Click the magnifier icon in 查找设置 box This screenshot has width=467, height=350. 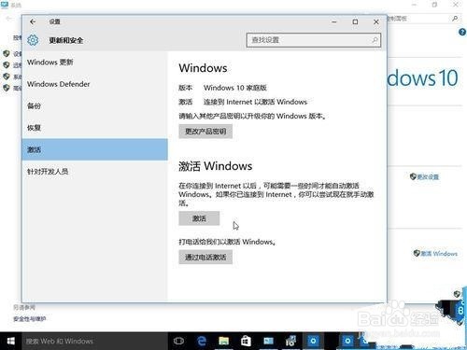click(x=375, y=40)
